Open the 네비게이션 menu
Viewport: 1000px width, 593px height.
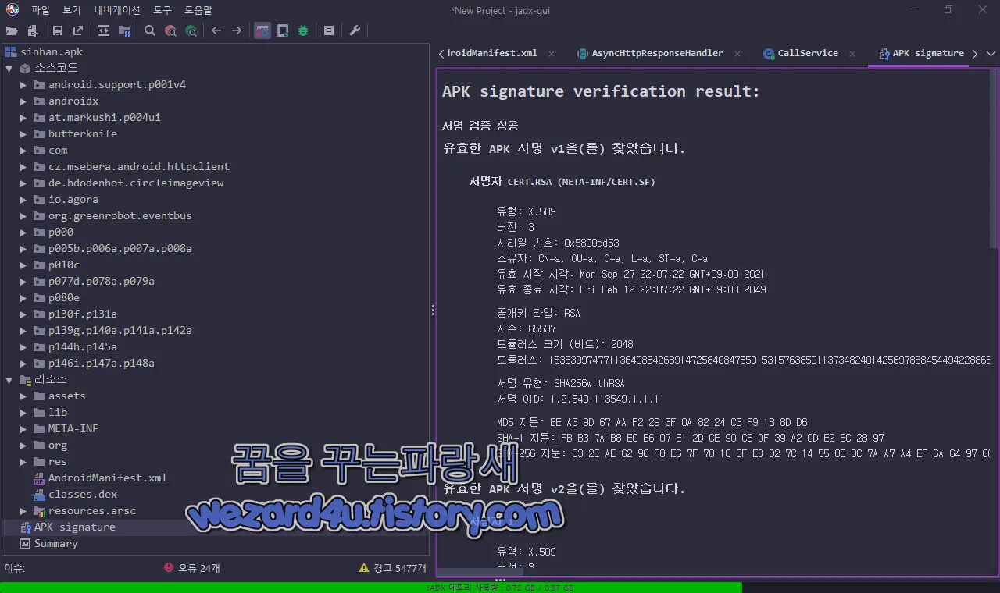[117, 11]
